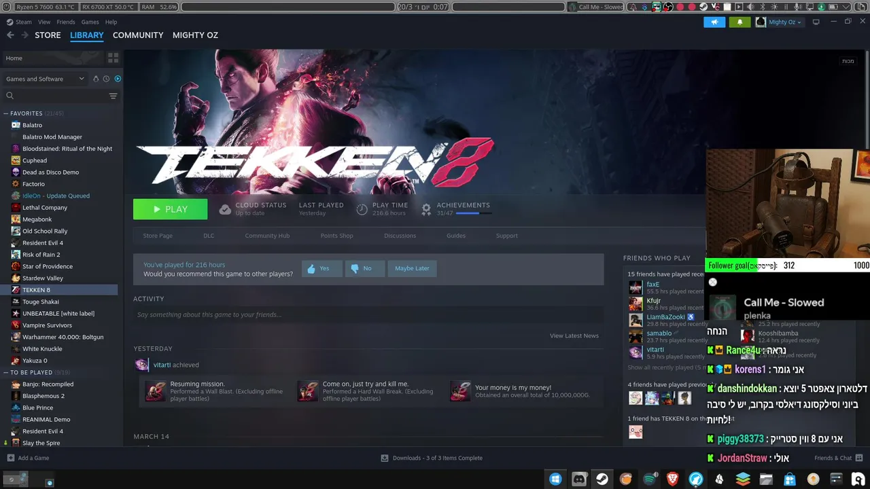Go back with the left arrow

click(10, 35)
